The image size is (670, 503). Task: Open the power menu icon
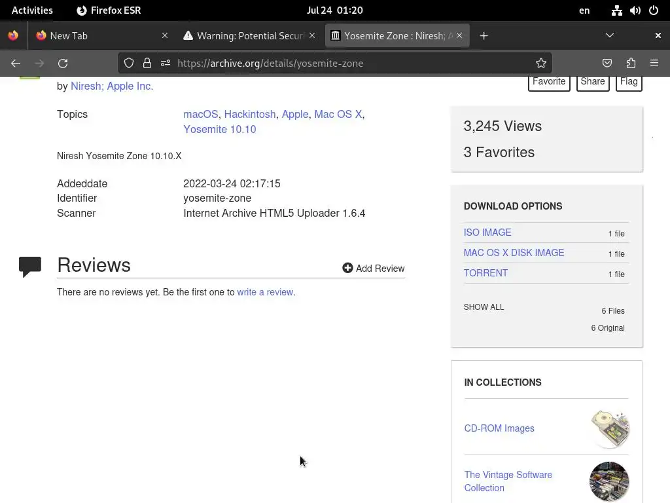click(x=654, y=10)
